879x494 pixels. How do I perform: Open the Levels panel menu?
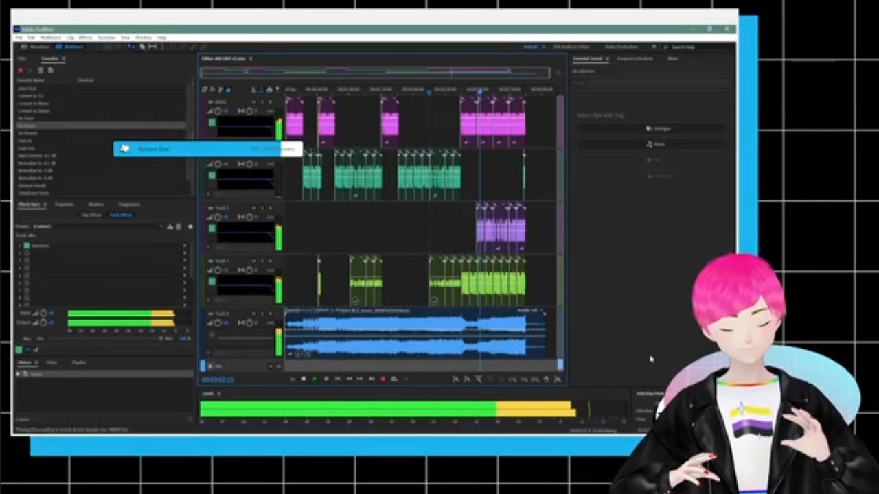pos(219,394)
